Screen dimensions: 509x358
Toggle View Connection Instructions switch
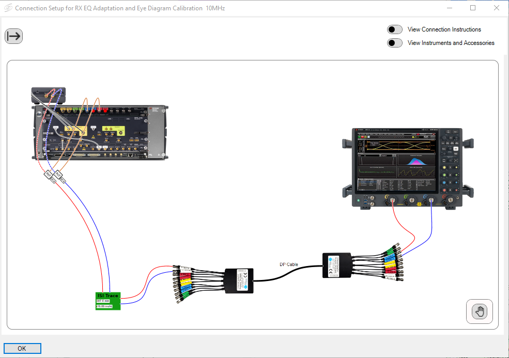[x=394, y=29]
